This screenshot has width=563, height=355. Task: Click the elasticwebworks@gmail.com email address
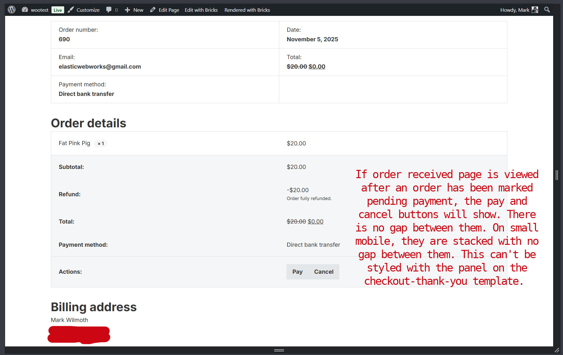pyautogui.click(x=100, y=67)
